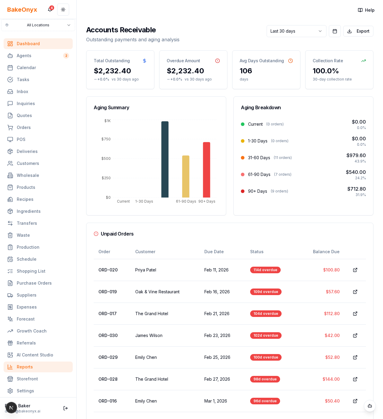Open the Calendar sidebar item

pyautogui.click(x=38, y=68)
